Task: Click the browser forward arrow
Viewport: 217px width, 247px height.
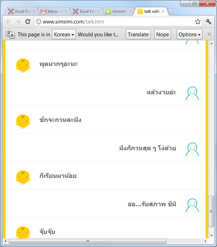Action: pos(18,22)
